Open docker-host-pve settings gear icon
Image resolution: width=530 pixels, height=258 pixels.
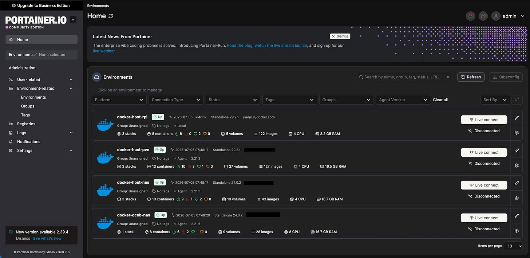(x=517, y=165)
